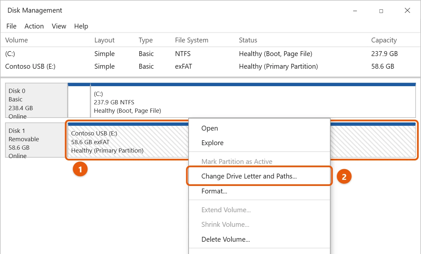Sort by the Status column header

pyautogui.click(x=248, y=40)
